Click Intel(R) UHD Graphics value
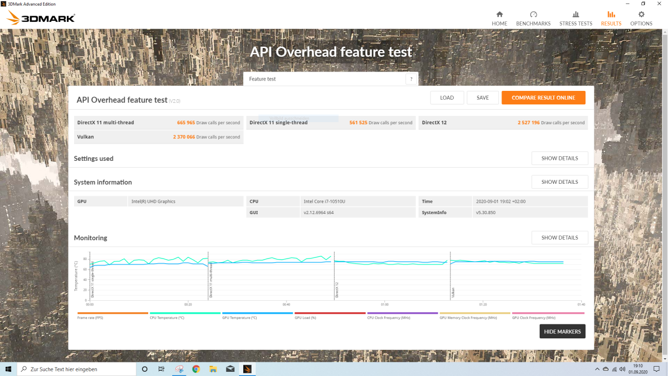The width and height of the screenshot is (668, 376). [153, 202]
